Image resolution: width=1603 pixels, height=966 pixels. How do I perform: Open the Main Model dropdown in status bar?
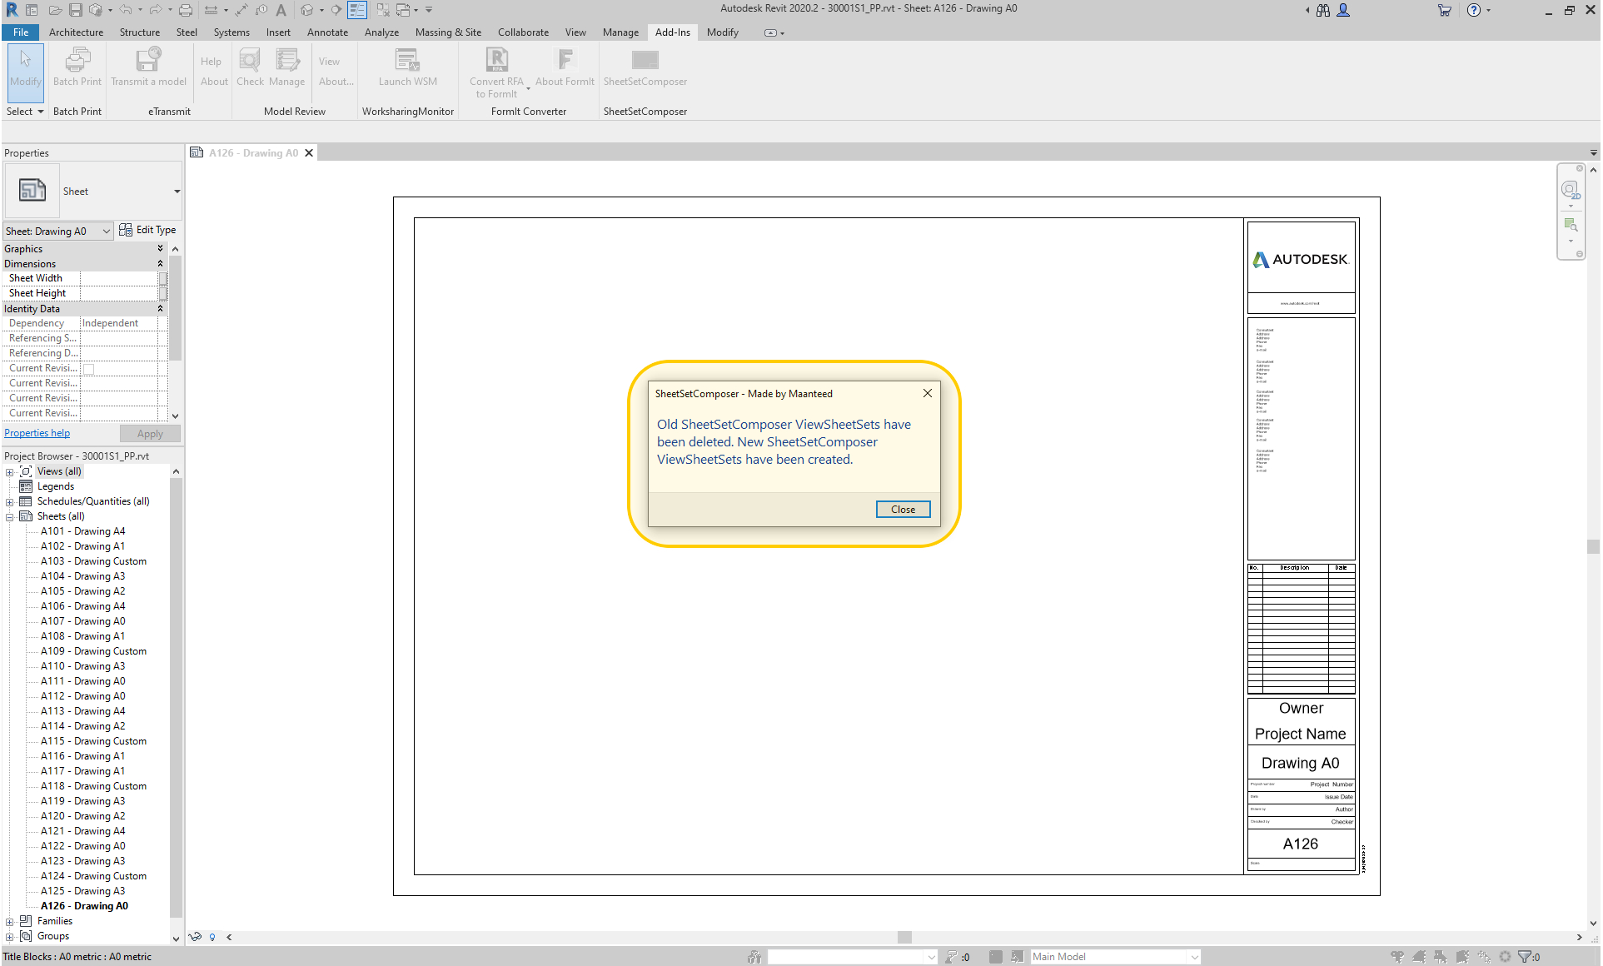click(x=1194, y=957)
